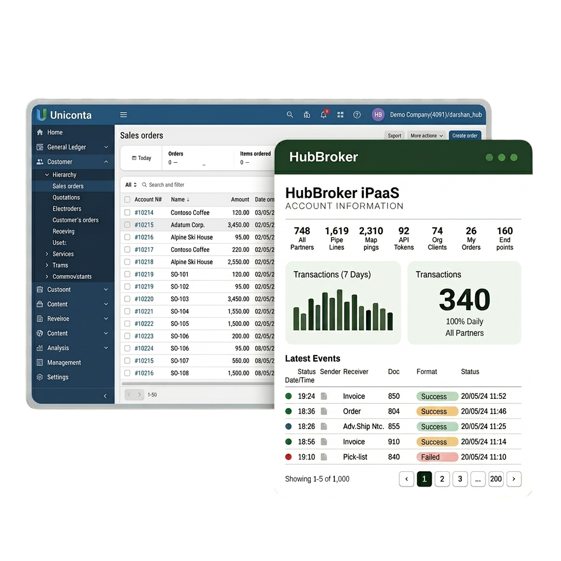The width and height of the screenshot is (561, 561).
Task: Check the box for order #10214
Action: point(127,212)
